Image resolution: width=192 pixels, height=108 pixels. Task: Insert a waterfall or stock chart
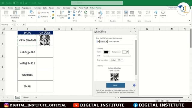[80, 12]
